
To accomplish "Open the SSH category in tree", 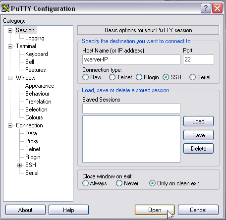I will point(31,165).
